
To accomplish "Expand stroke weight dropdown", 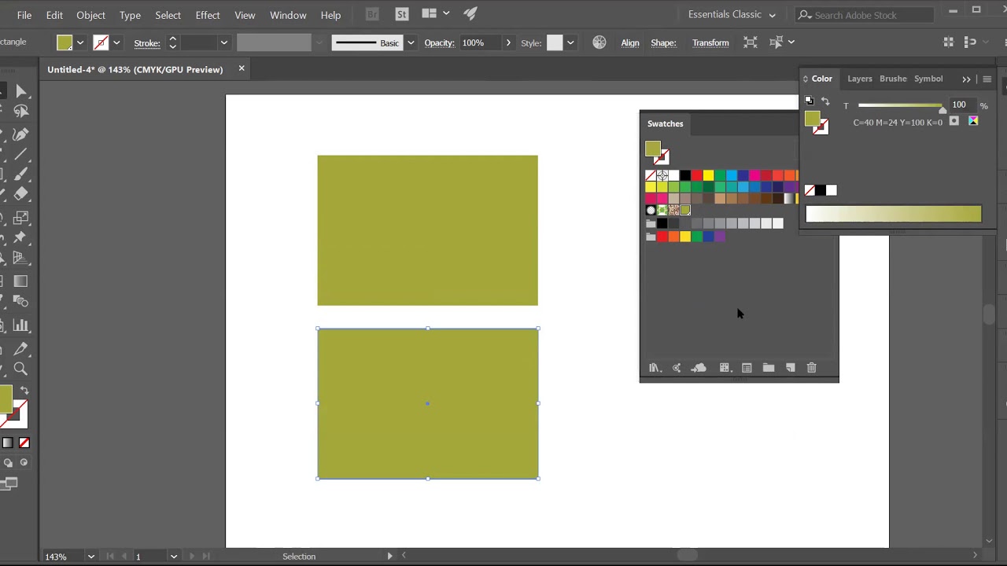I will coord(223,42).
